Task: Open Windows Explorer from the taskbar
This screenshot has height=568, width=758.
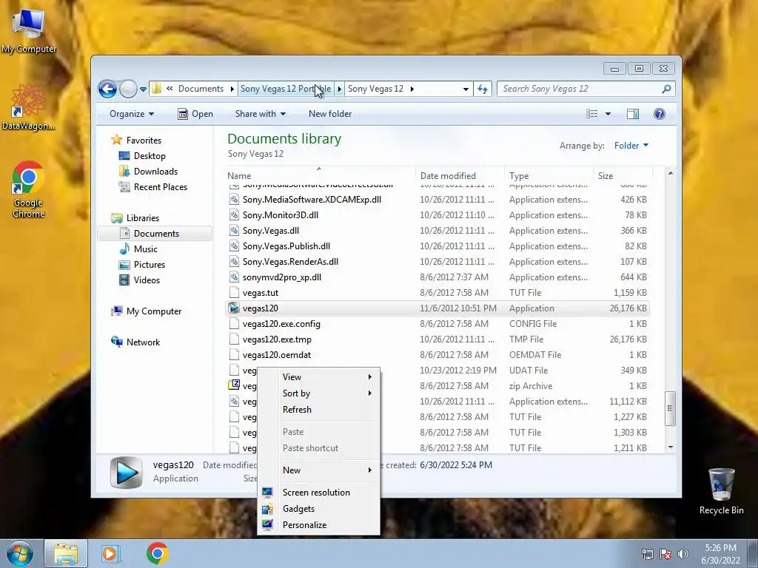Action: click(66, 553)
